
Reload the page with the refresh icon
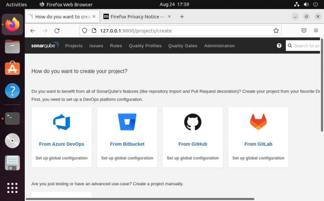pos(57,31)
